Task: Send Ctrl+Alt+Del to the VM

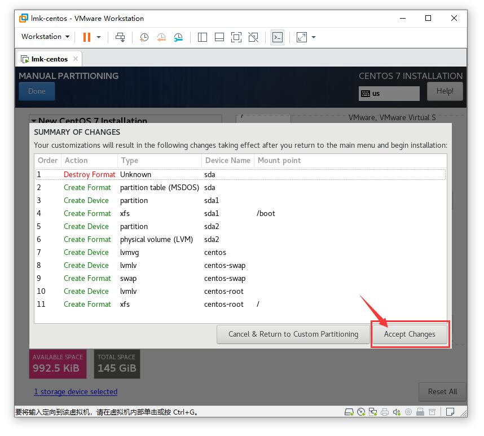Action: pos(120,37)
